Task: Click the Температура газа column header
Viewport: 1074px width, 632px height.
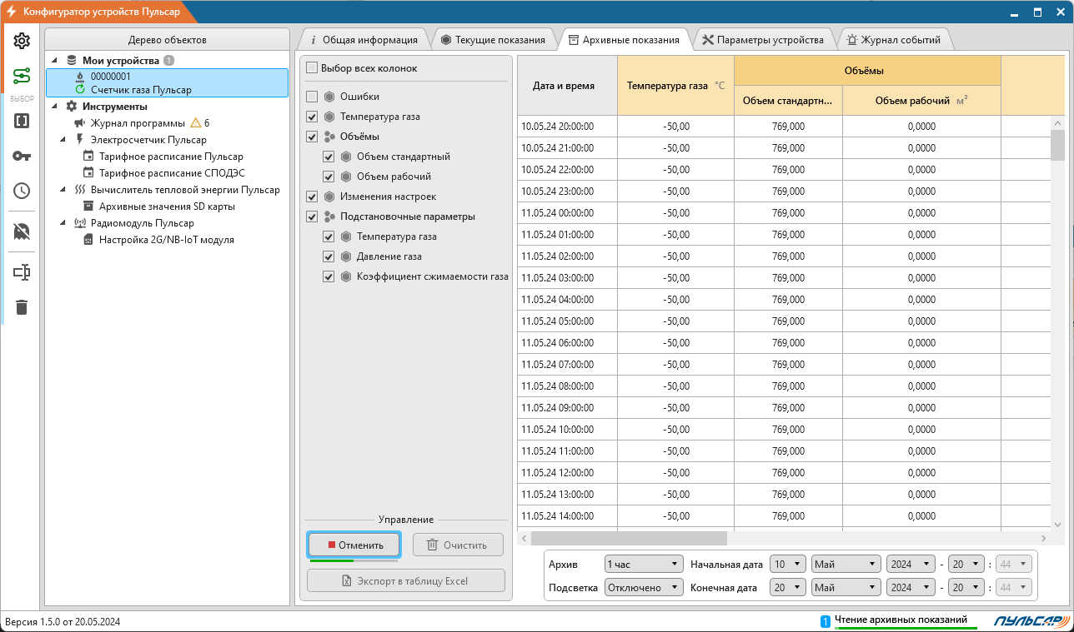Action: coord(675,85)
